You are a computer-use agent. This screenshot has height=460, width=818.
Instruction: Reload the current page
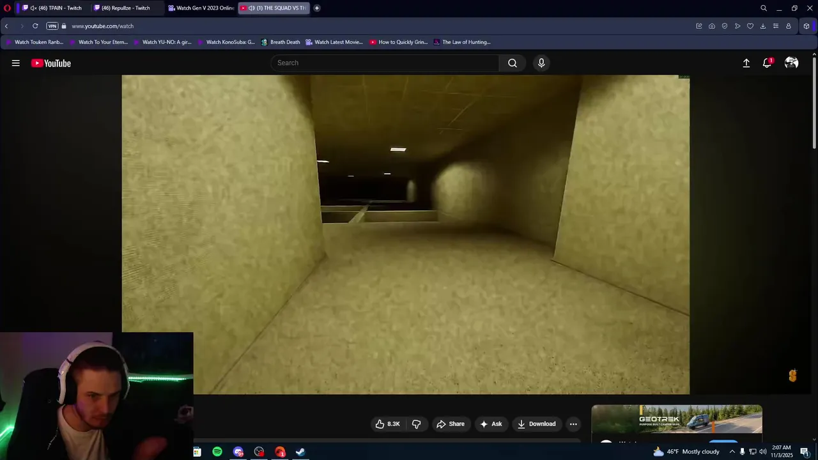(35, 26)
